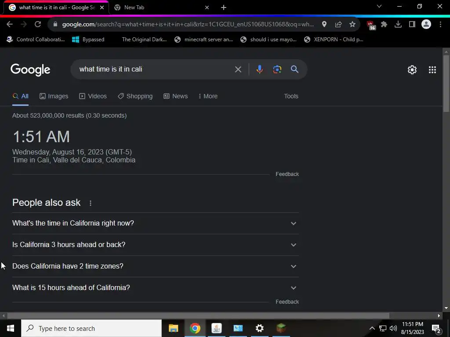Open Java app icon in taskbar
Viewport: 450px width, 337px height.
click(x=216, y=328)
